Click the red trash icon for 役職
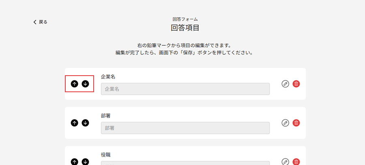 click(296, 162)
